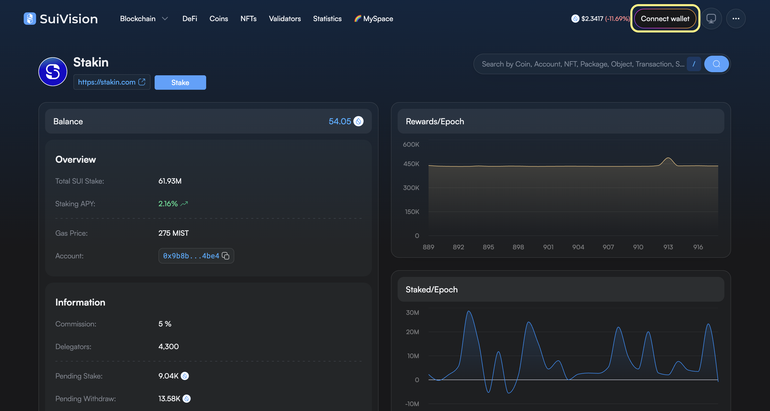The image size is (770, 411).
Task: Click the monitor icon near Connect wallet
Action: 711,19
